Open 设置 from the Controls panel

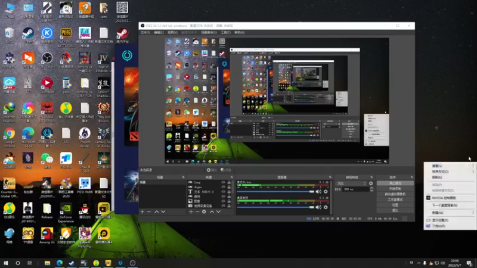click(x=395, y=205)
